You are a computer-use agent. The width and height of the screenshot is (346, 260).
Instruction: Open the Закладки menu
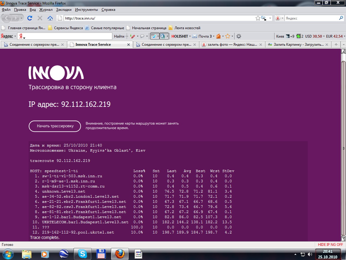point(64,10)
